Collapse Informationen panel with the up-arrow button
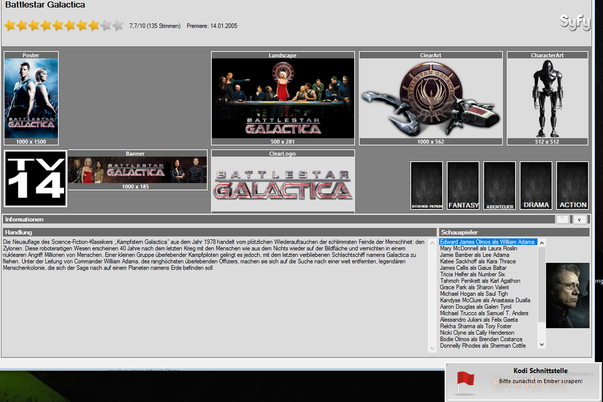The height and width of the screenshot is (402, 603). click(x=563, y=219)
